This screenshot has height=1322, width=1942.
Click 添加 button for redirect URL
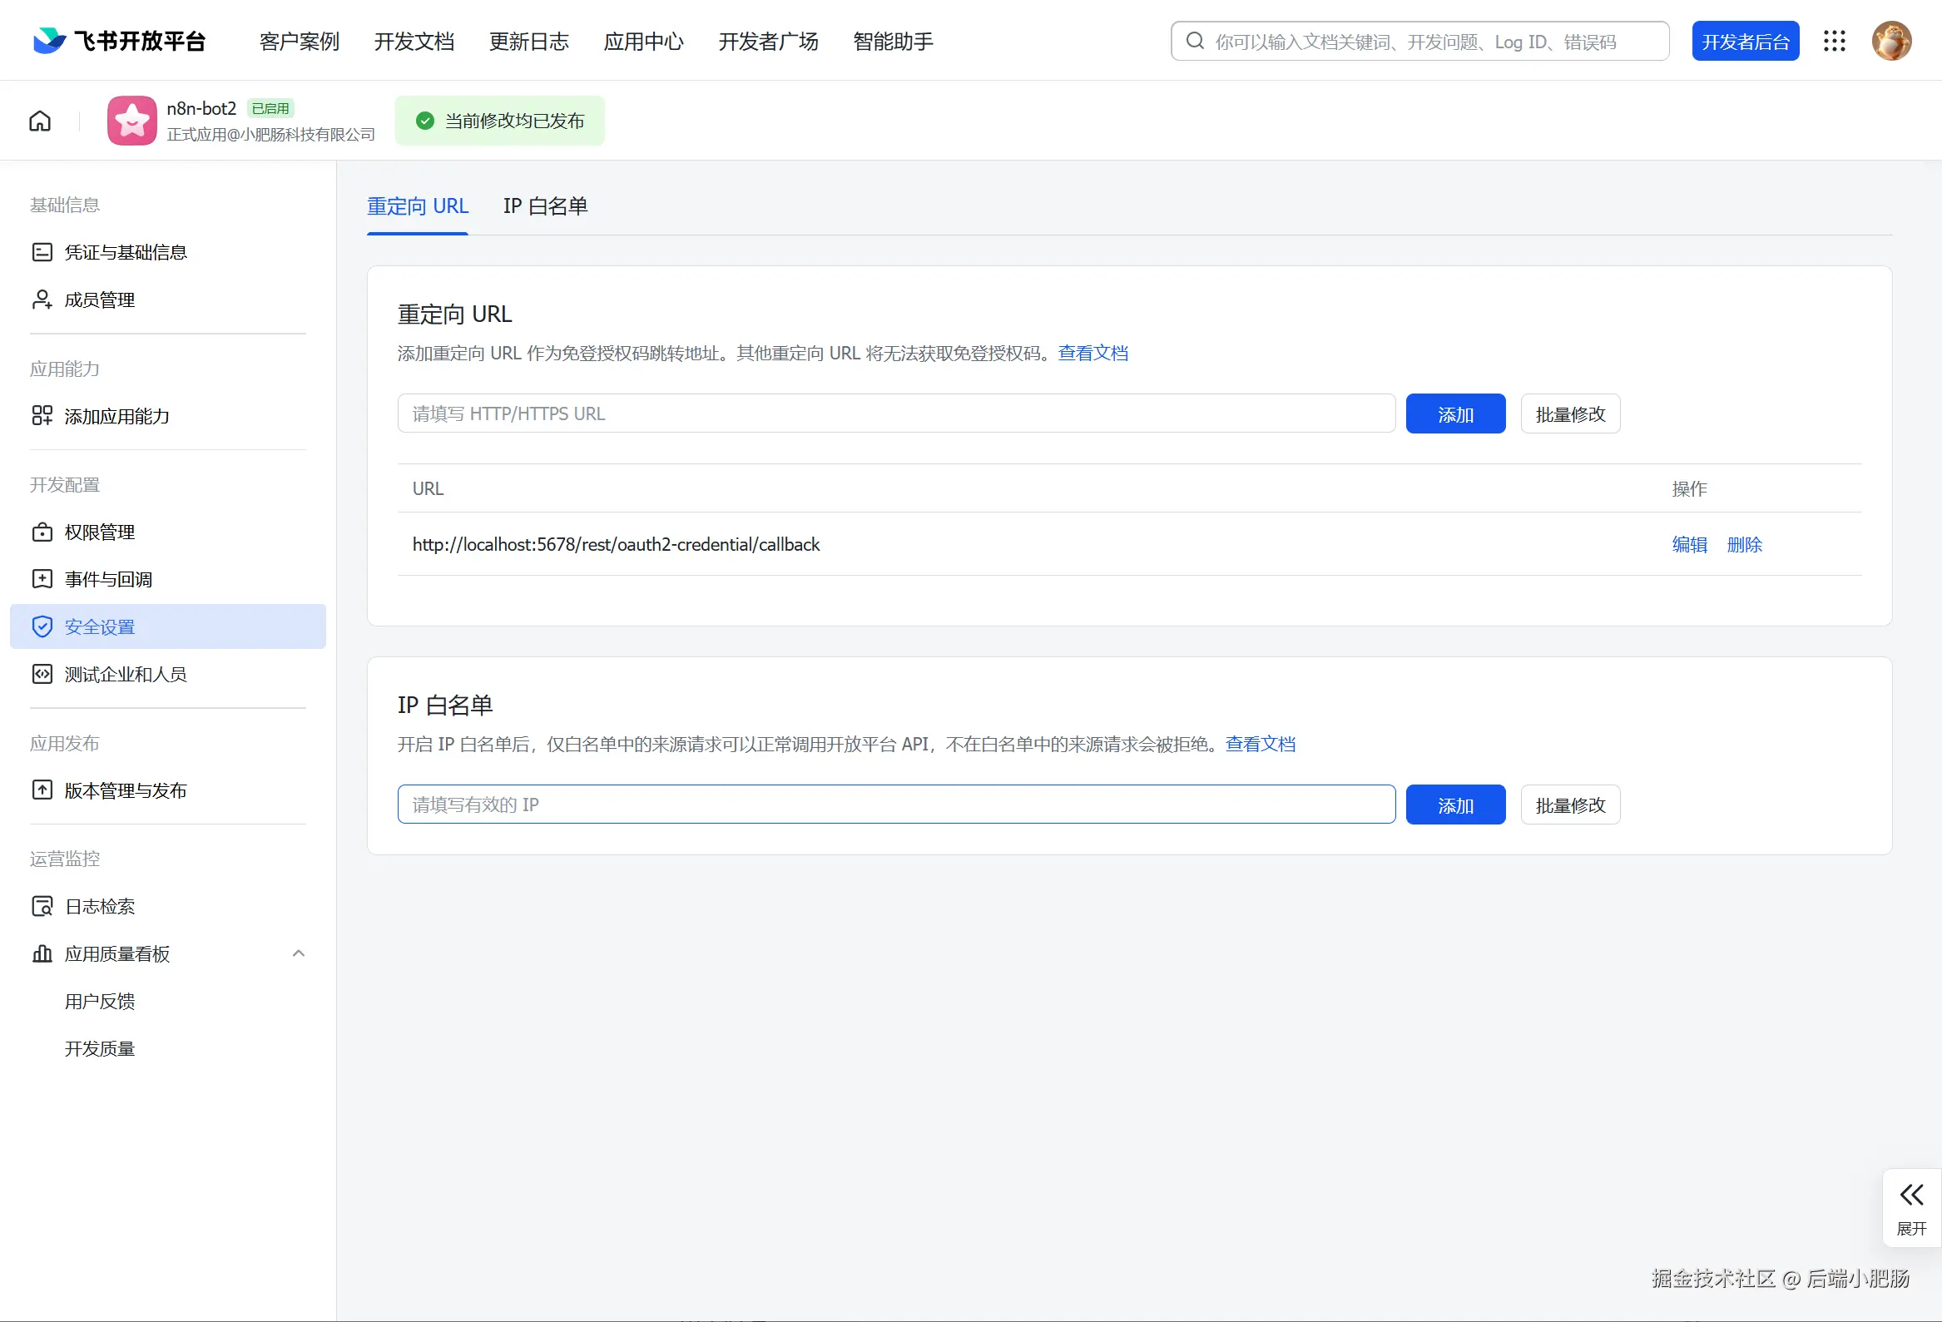point(1454,414)
